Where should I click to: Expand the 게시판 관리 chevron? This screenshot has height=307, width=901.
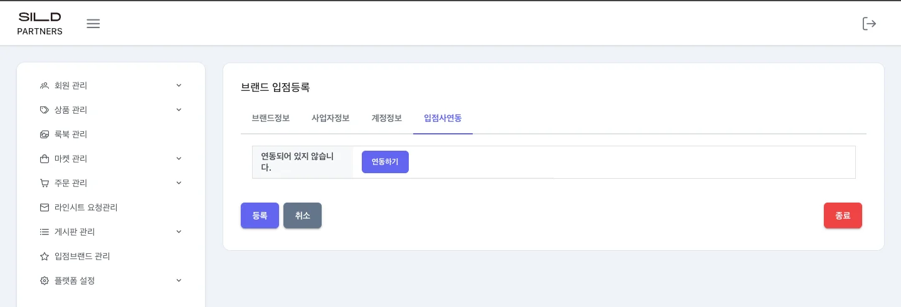179,232
